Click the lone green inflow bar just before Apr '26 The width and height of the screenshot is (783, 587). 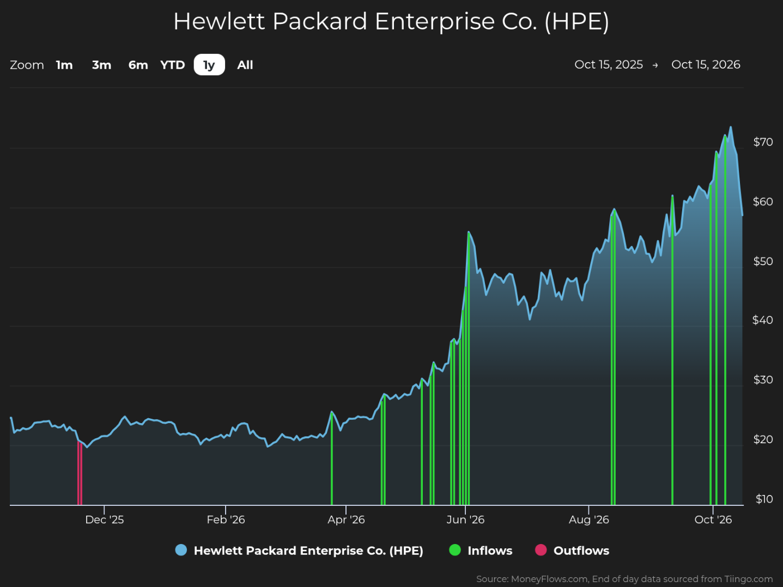(x=332, y=459)
